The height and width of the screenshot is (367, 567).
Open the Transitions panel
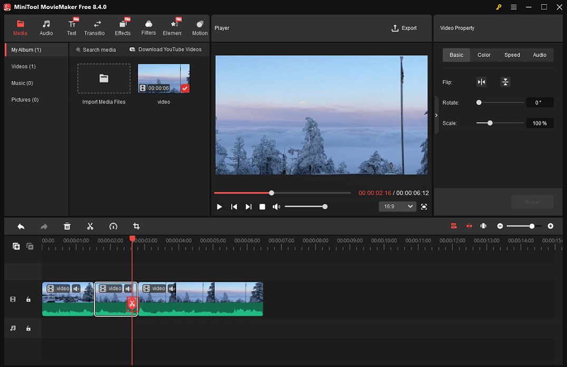tap(94, 27)
